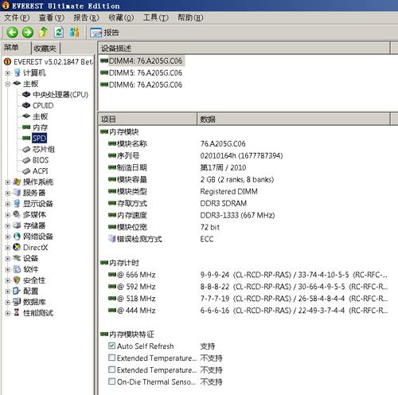
Task: Open the 报告 report toolbar button
Action: (104, 33)
